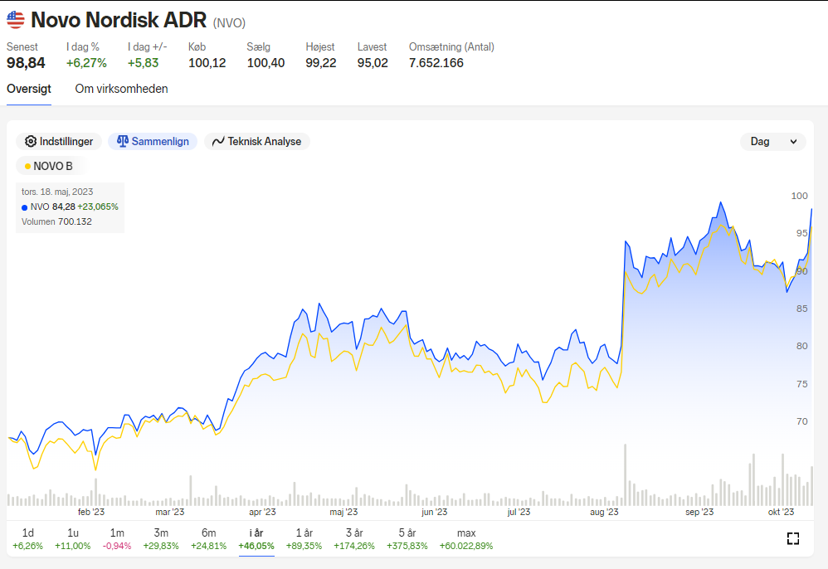This screenshot has width=828, height=569.
Task: Select the i år time range
Action: [256, 539]
